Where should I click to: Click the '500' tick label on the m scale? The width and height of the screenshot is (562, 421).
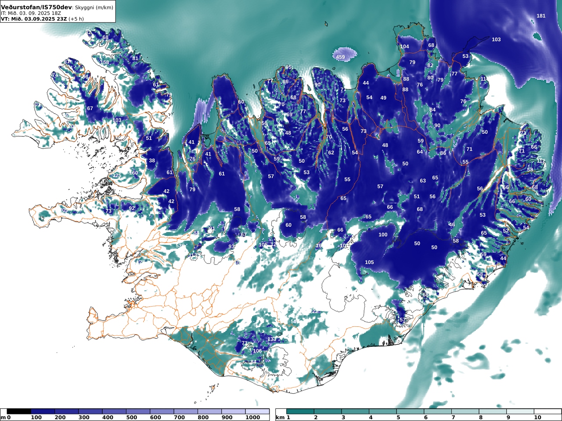tap(132, 417)
